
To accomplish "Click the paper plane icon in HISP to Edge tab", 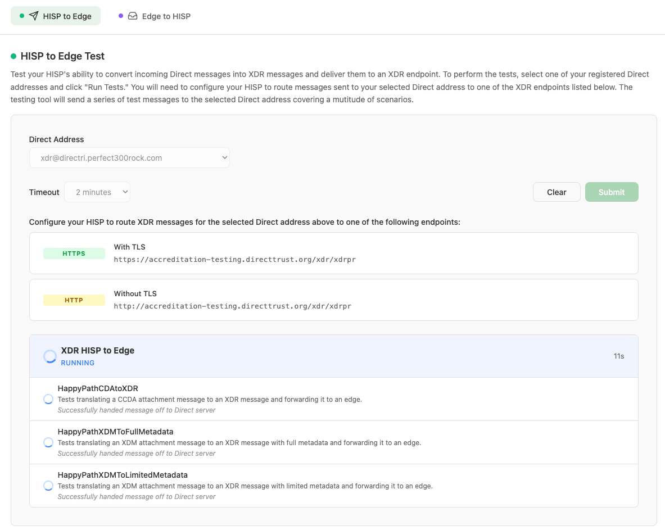I will [x=34, y=16].
